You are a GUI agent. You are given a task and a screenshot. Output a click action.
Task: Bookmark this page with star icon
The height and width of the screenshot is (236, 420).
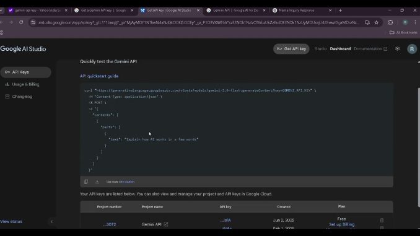coord(377,22)
